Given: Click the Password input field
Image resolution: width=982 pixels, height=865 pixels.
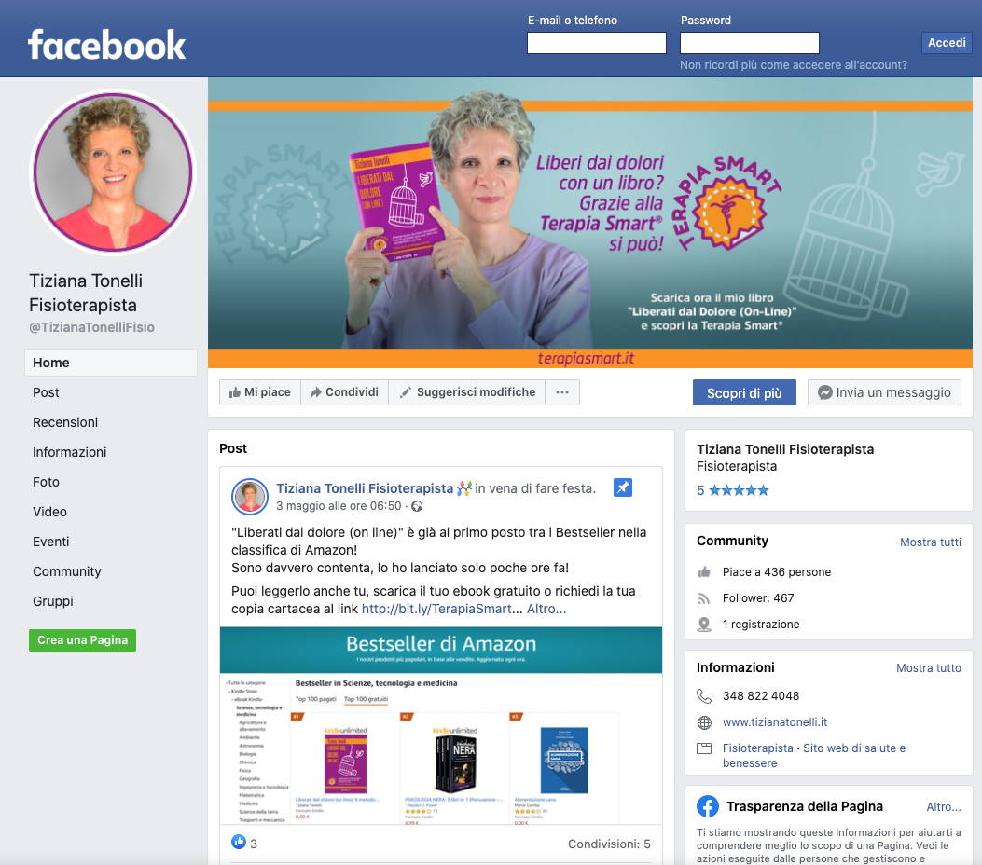Looking at the screenshot, I should 749,43.
